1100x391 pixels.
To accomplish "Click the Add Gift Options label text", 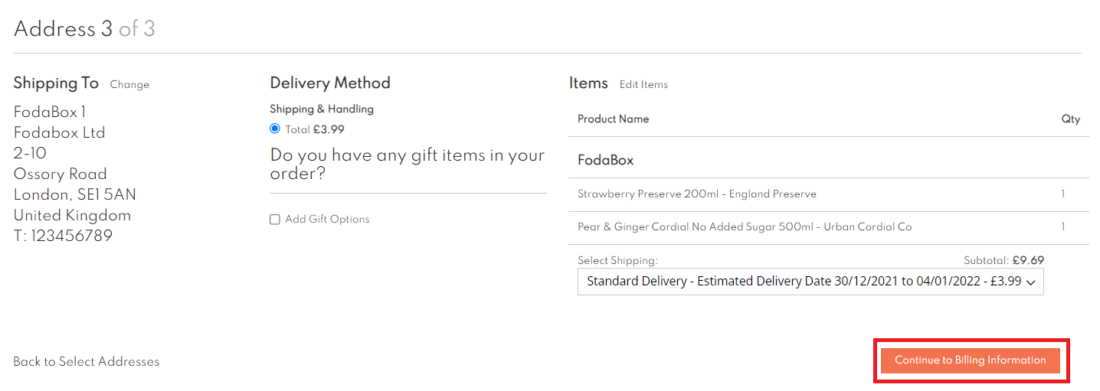I will (x=327, y=220).
